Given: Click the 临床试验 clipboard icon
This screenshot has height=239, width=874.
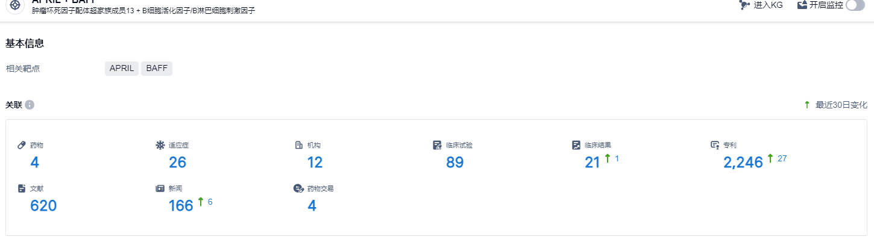Looking at the screenshot, I should point(438,145).
